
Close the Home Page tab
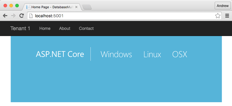coord(76,7)
